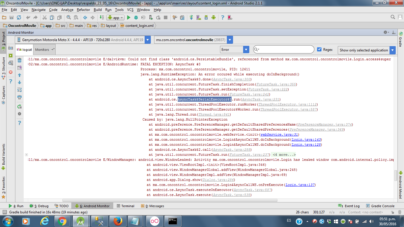Open Android Device Monitor icon in toolbar
The height and width of the screenshot is (227, 404).
[214, 18]
